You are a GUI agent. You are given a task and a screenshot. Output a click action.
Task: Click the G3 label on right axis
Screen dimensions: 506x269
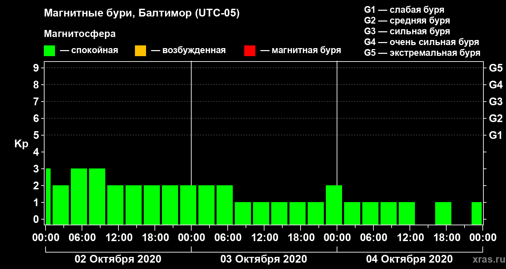496,102
